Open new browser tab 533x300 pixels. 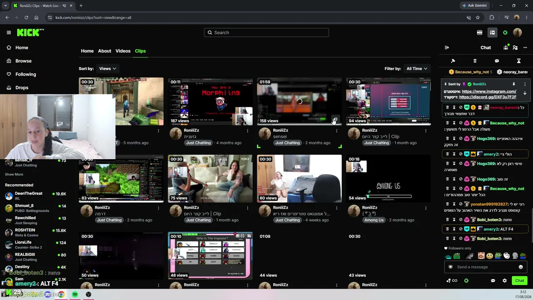81,6
